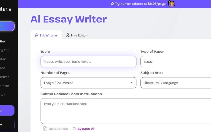Click the Upload Doc document icon
The image size is (211, 132).
coord(45,129)
